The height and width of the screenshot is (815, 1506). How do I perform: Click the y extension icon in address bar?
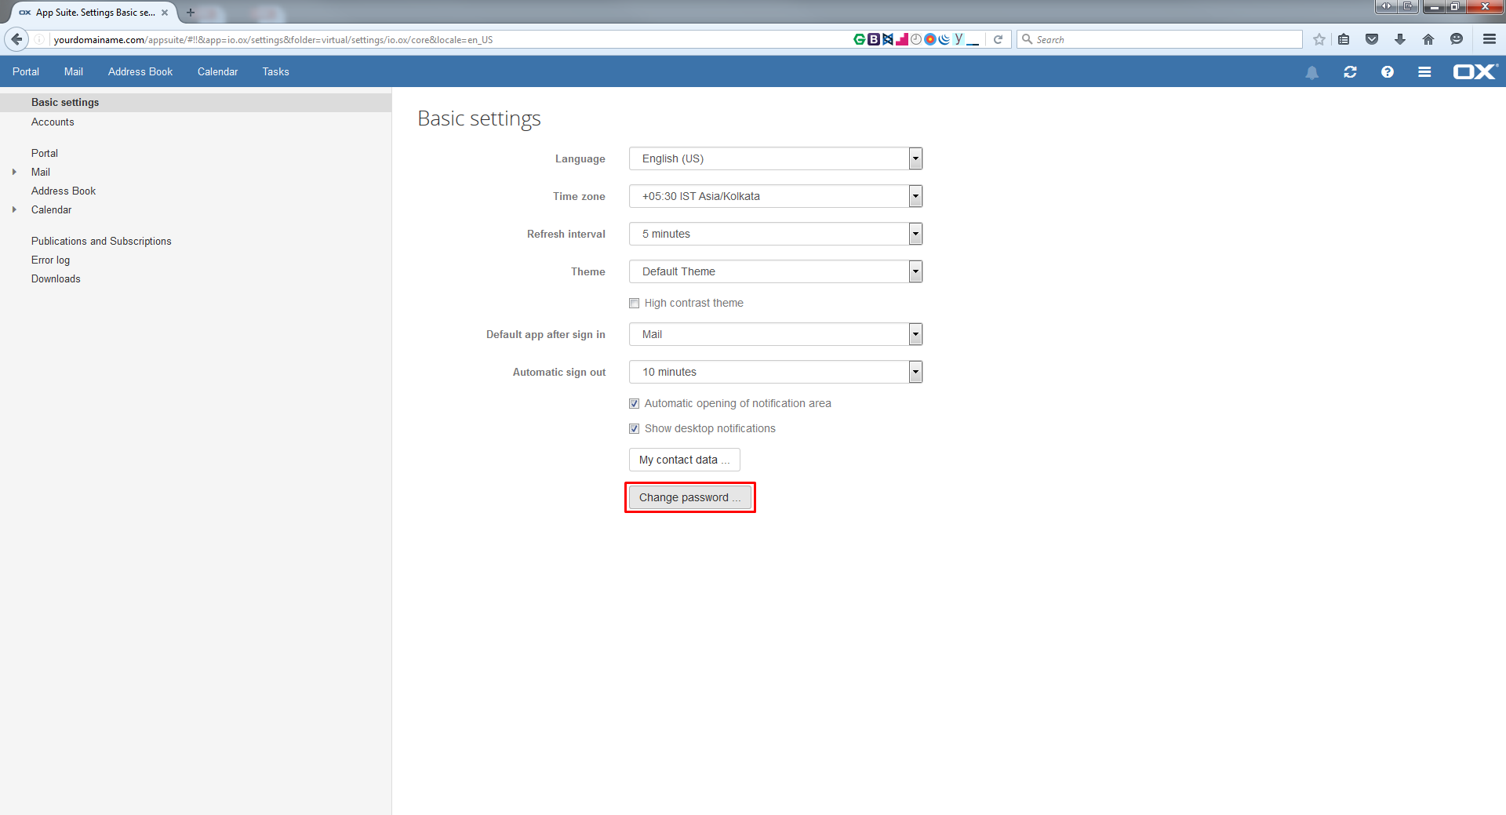coord(959,39)
